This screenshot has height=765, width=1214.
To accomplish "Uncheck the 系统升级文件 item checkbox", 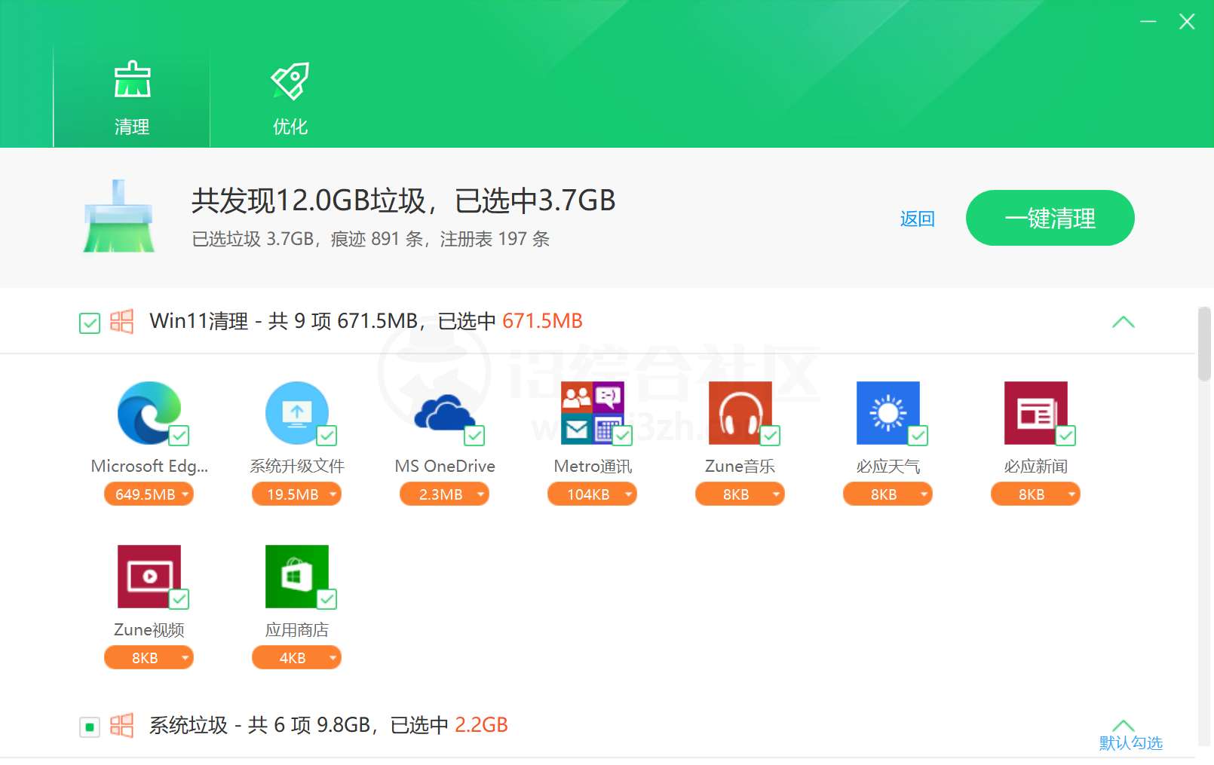I will coord(326,436).
